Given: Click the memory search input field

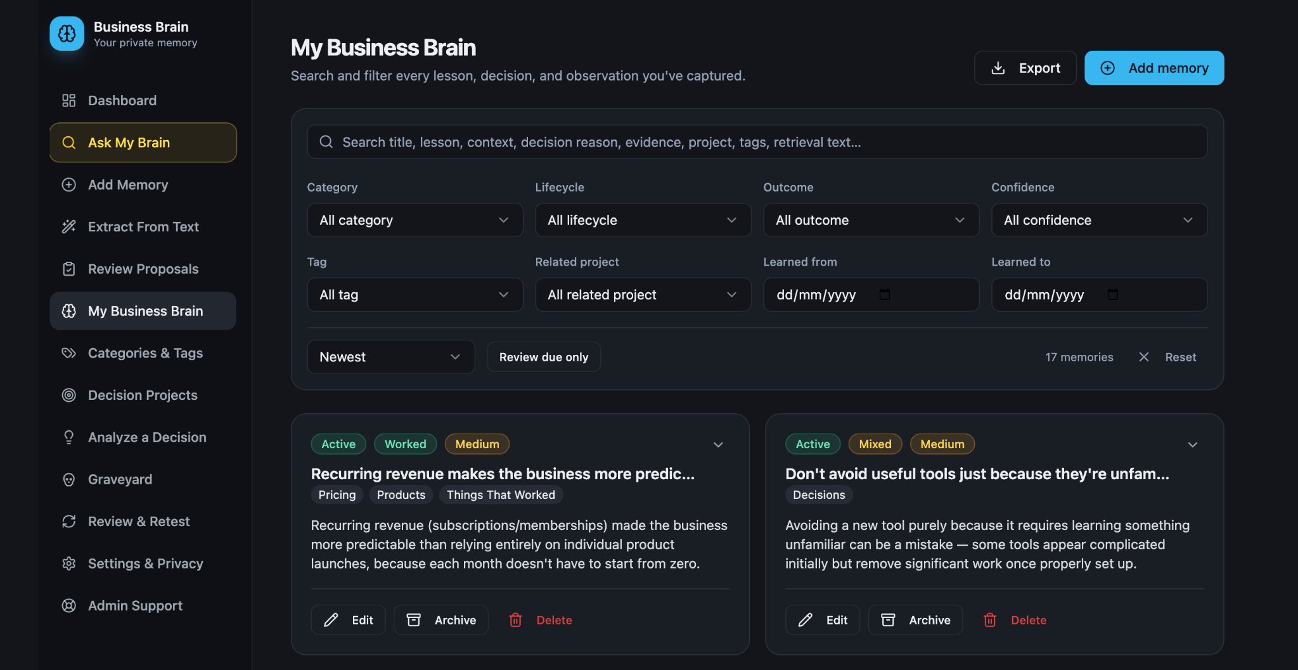Looking at the screenshot, I should [x=757, y=142].
